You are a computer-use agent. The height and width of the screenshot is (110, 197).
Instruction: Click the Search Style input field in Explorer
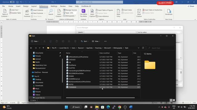(x=161, y=48)
